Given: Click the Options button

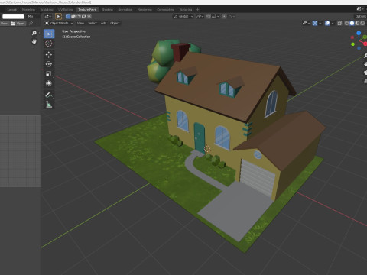Looking at the screenshot, I should [361, 16].
